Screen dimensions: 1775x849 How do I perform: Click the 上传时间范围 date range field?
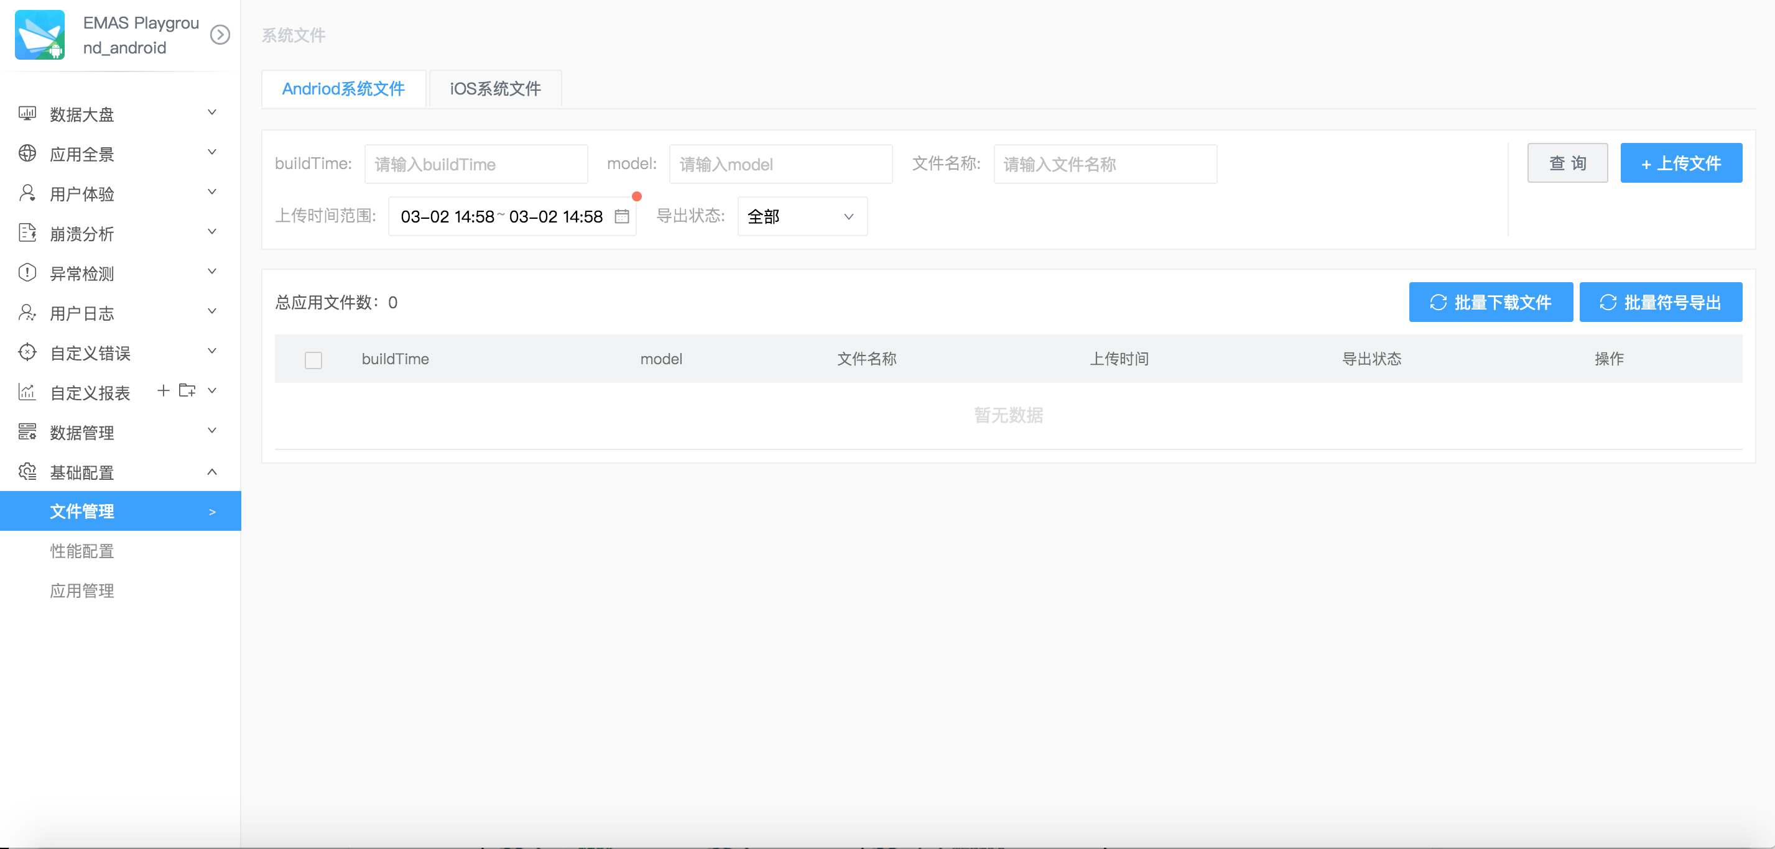tap(512, 216)
